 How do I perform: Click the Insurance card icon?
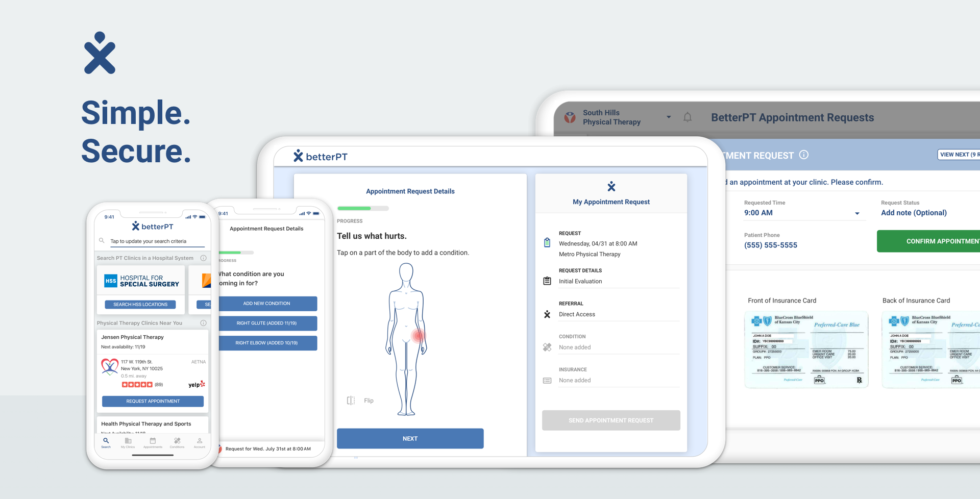[547, 381]
